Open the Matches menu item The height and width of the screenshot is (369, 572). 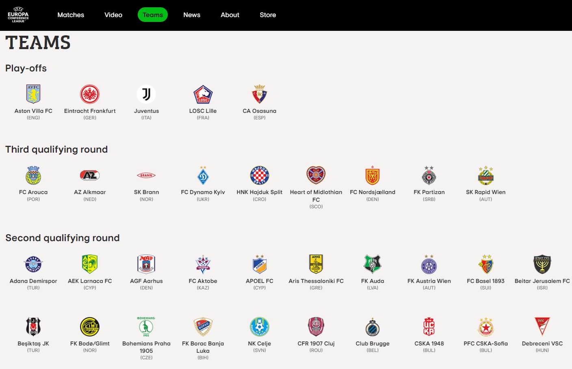coord(71,15)
